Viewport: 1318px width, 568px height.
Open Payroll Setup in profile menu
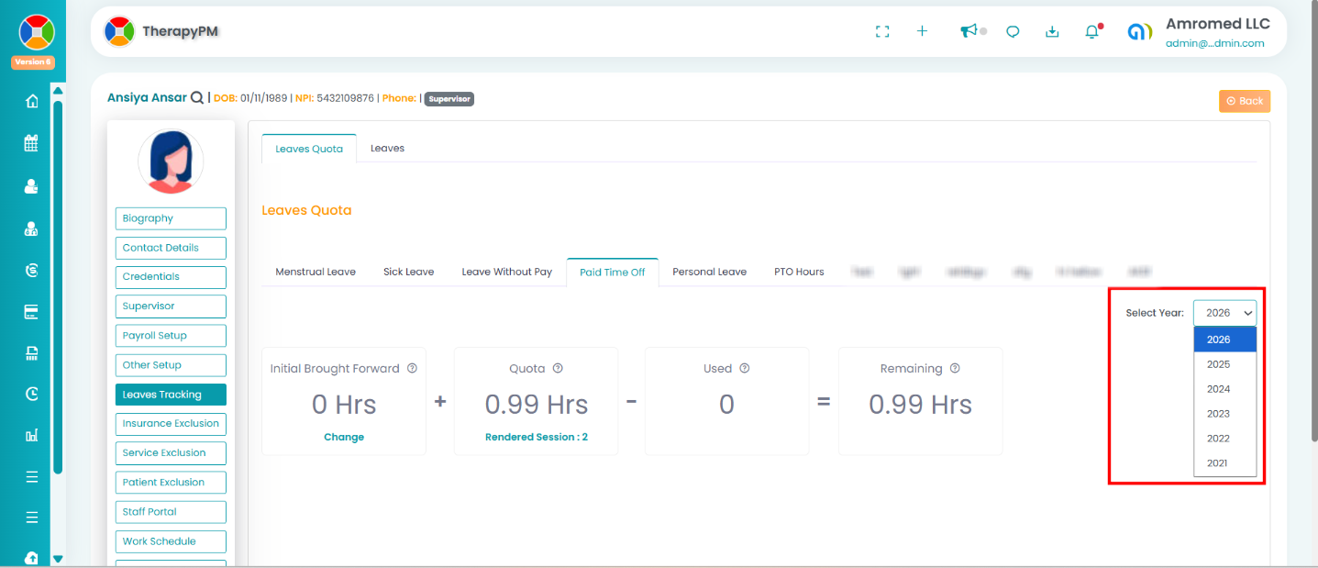[x=171, y=336]
